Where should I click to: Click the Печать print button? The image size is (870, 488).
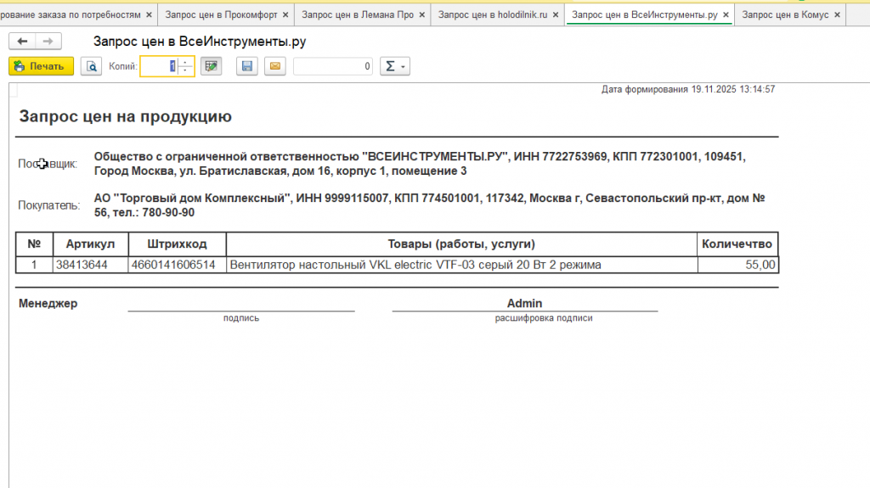pos(41,66)
